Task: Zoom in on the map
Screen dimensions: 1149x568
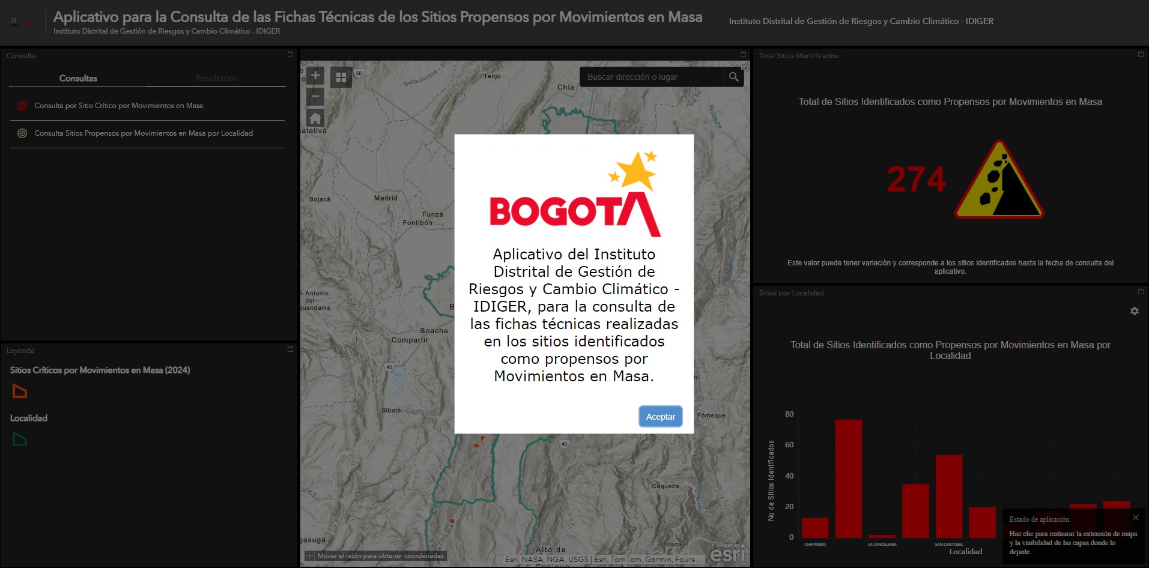Action: click(315, 76)
